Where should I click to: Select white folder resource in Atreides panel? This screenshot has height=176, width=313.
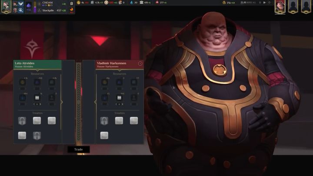click(x=37, y=98)
